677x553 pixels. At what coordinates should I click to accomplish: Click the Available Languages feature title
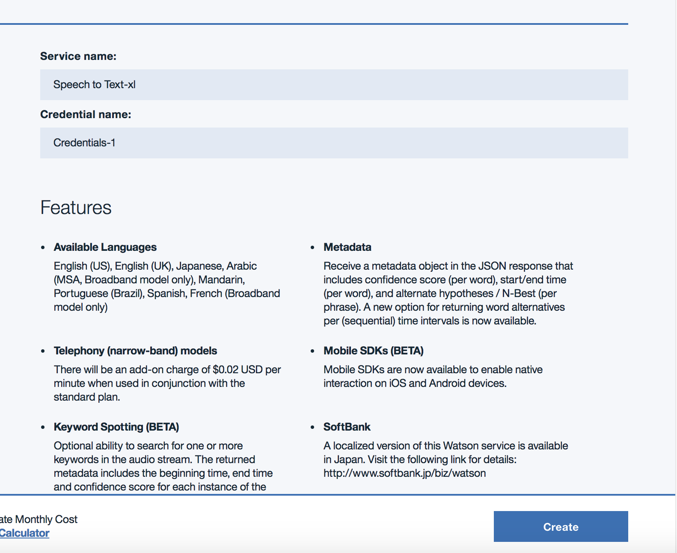(105, 247)
